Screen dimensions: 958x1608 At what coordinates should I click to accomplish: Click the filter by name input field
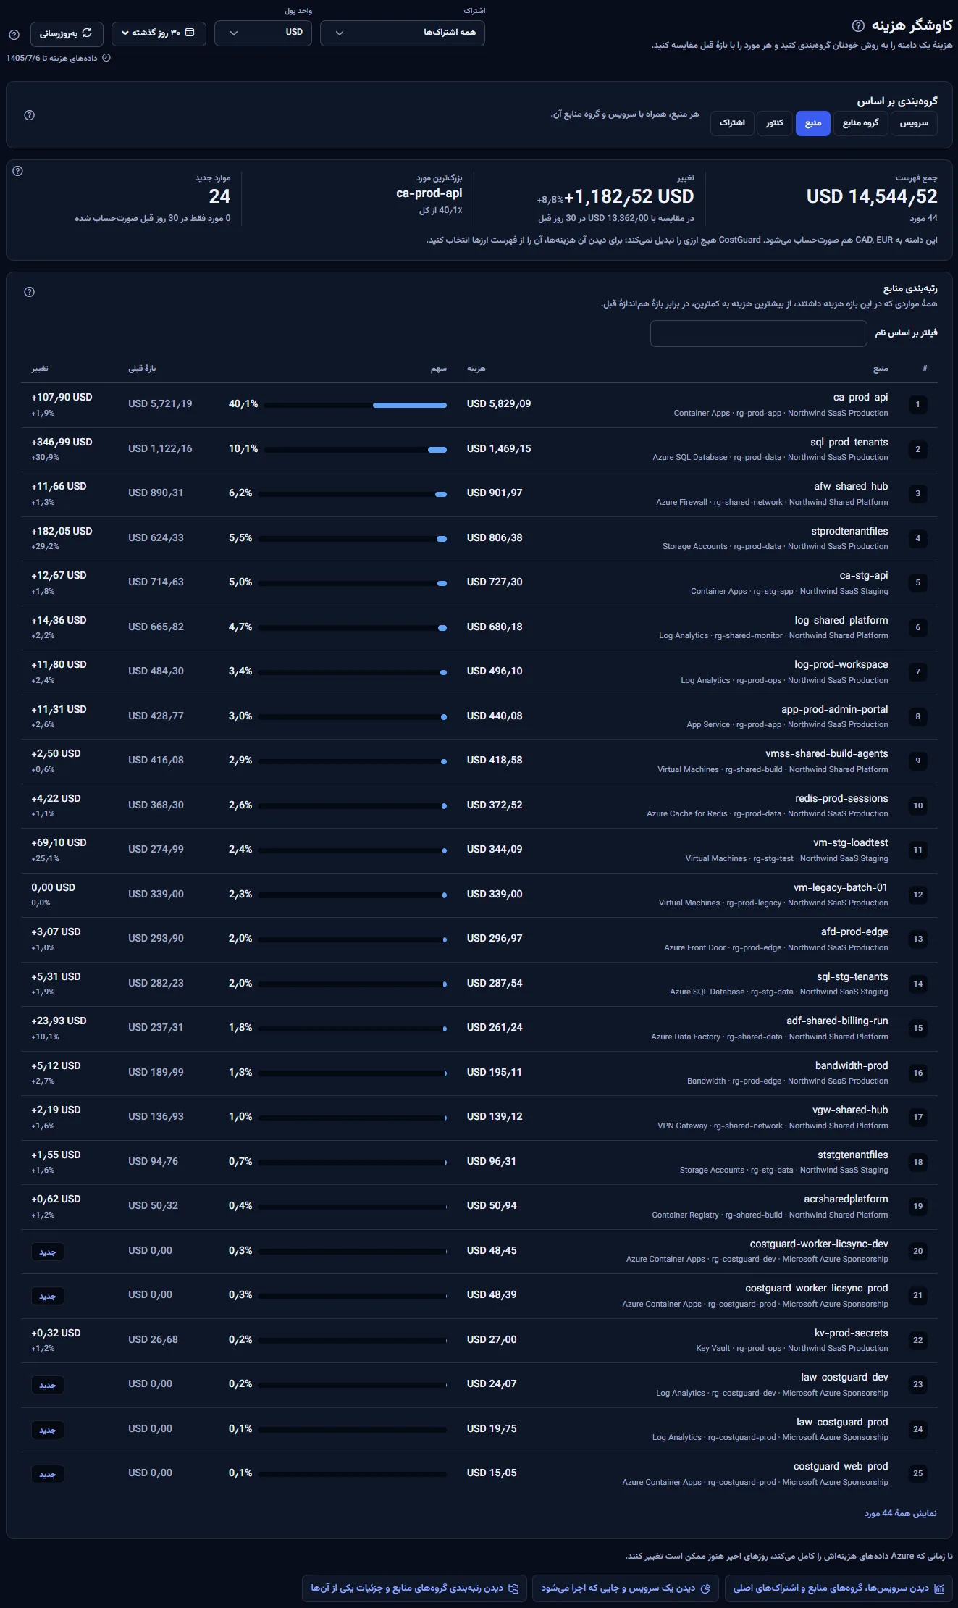coord(759,333)
